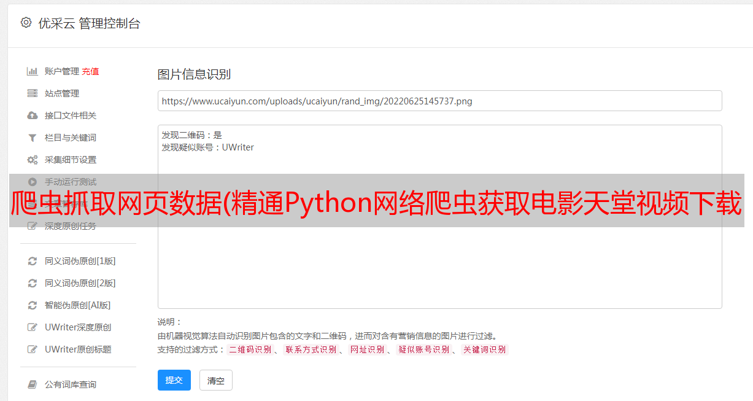Screen dimensions: 753x401
Task: Click the 提交 submit button
Action: 174,380
